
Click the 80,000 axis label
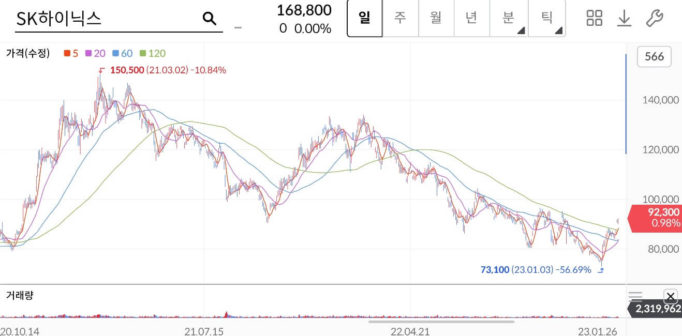point(663,249)
